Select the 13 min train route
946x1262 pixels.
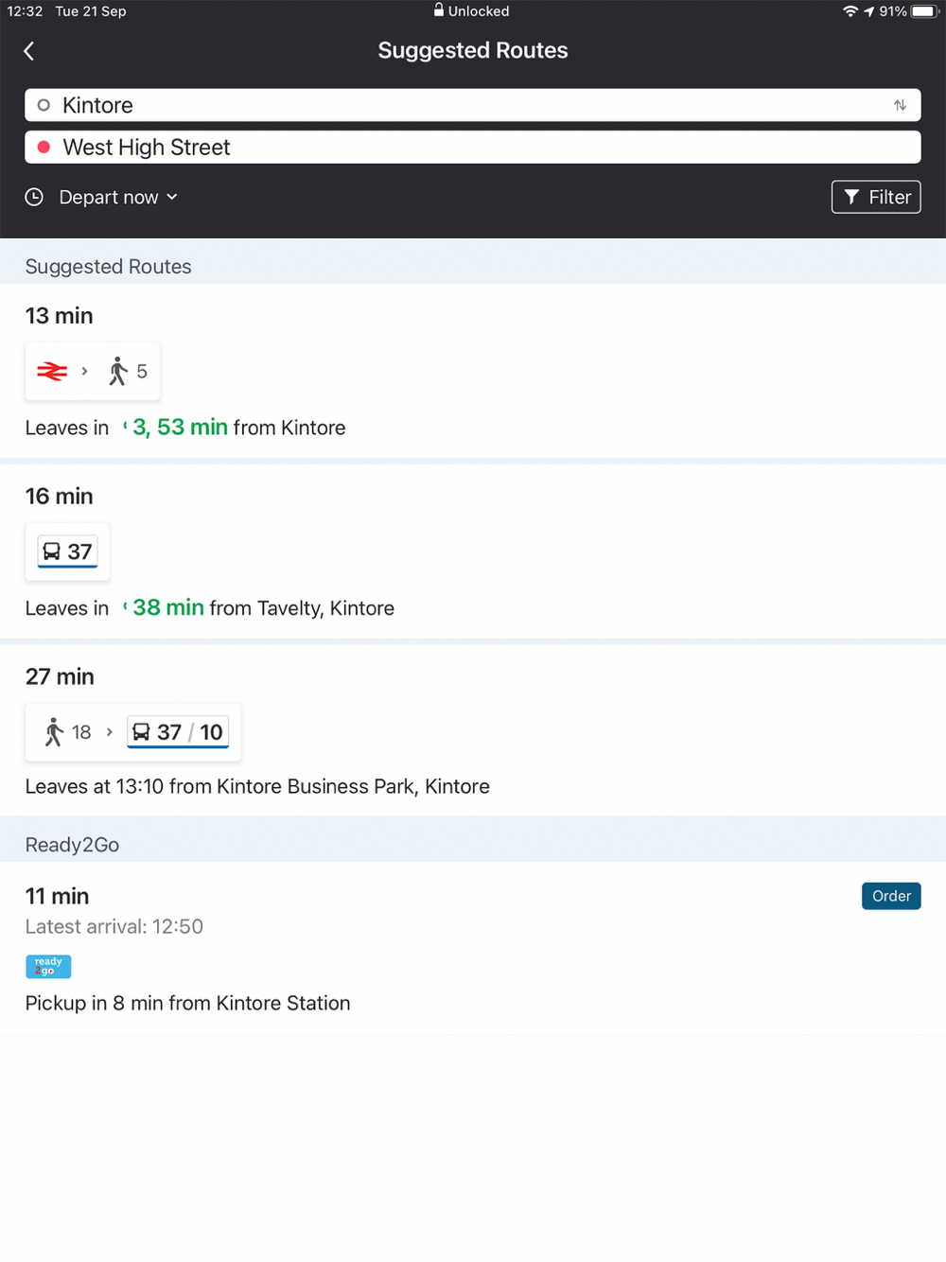point(473,371)
